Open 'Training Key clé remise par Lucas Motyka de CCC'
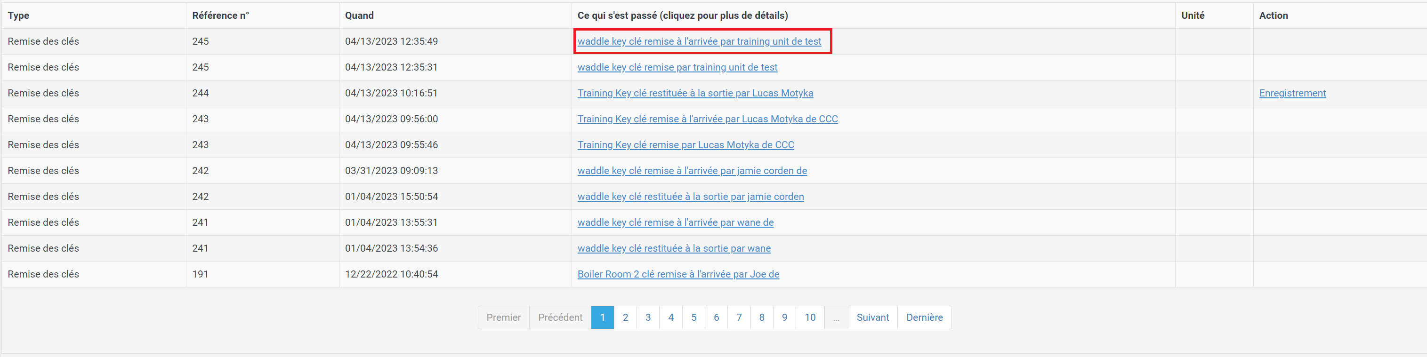This screenshot has height=357, width=1427. point(686,145)
